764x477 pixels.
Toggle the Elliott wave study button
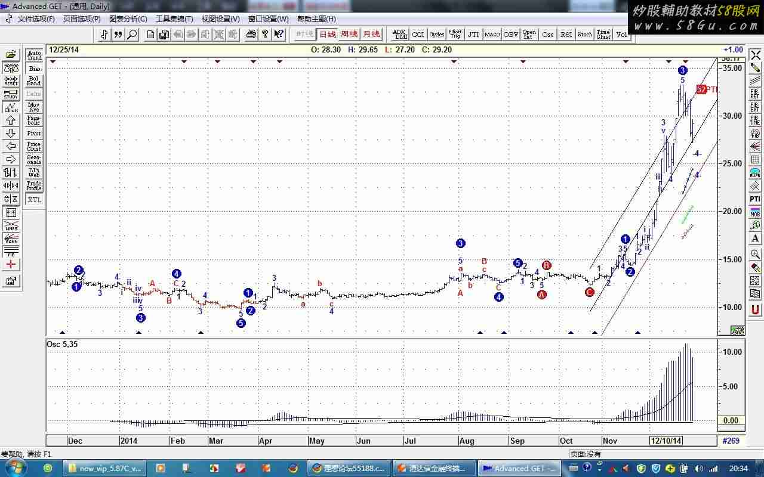[11, 107]
